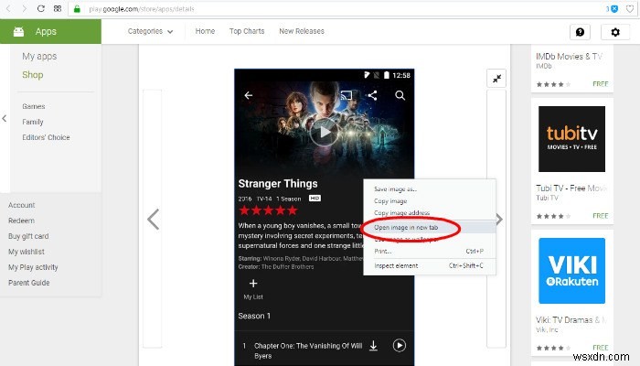Click the Redeem link
Image resolution: width=640 pixels, height=366 pixels.
(22, 221)
